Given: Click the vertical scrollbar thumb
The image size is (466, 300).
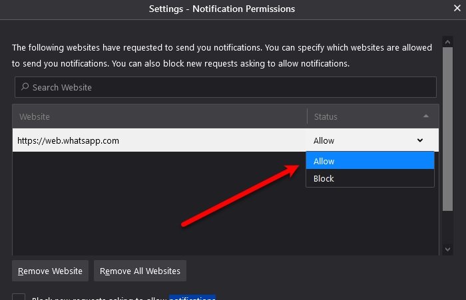Looking at the screenshot, I should (447, 129).
